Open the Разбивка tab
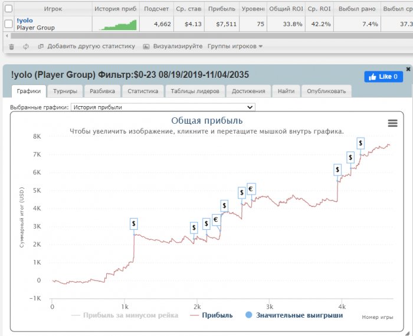This screenshot has width=413, height=336. point(102,91)
